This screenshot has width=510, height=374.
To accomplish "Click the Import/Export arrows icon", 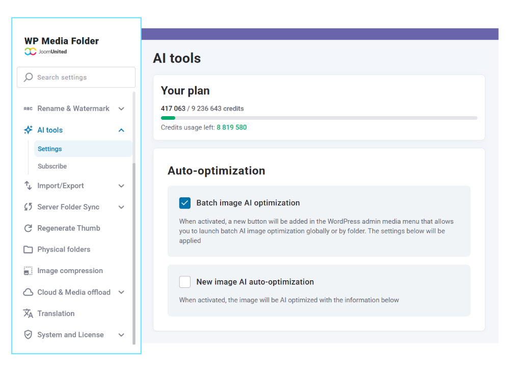I will coord(29,185).
